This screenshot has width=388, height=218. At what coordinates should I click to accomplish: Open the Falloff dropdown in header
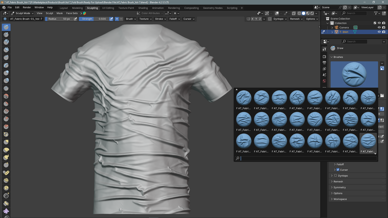click(175, 19)
